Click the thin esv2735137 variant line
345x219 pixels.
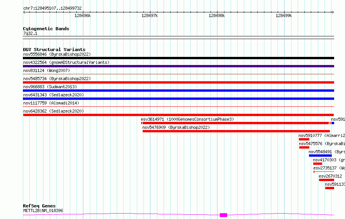324,172
